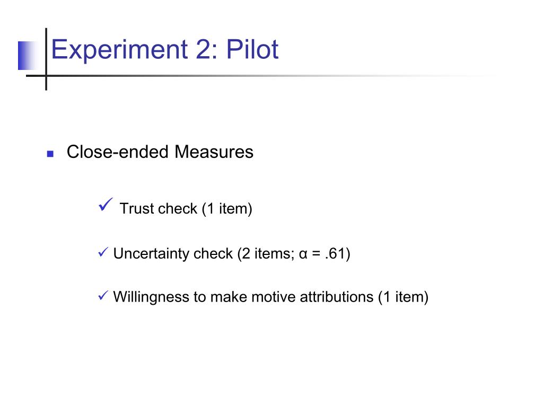The height and width of the screenshot is (407, 543).
Task: Click the Willingness to make motive attributions text
Action: click(243, 297)
